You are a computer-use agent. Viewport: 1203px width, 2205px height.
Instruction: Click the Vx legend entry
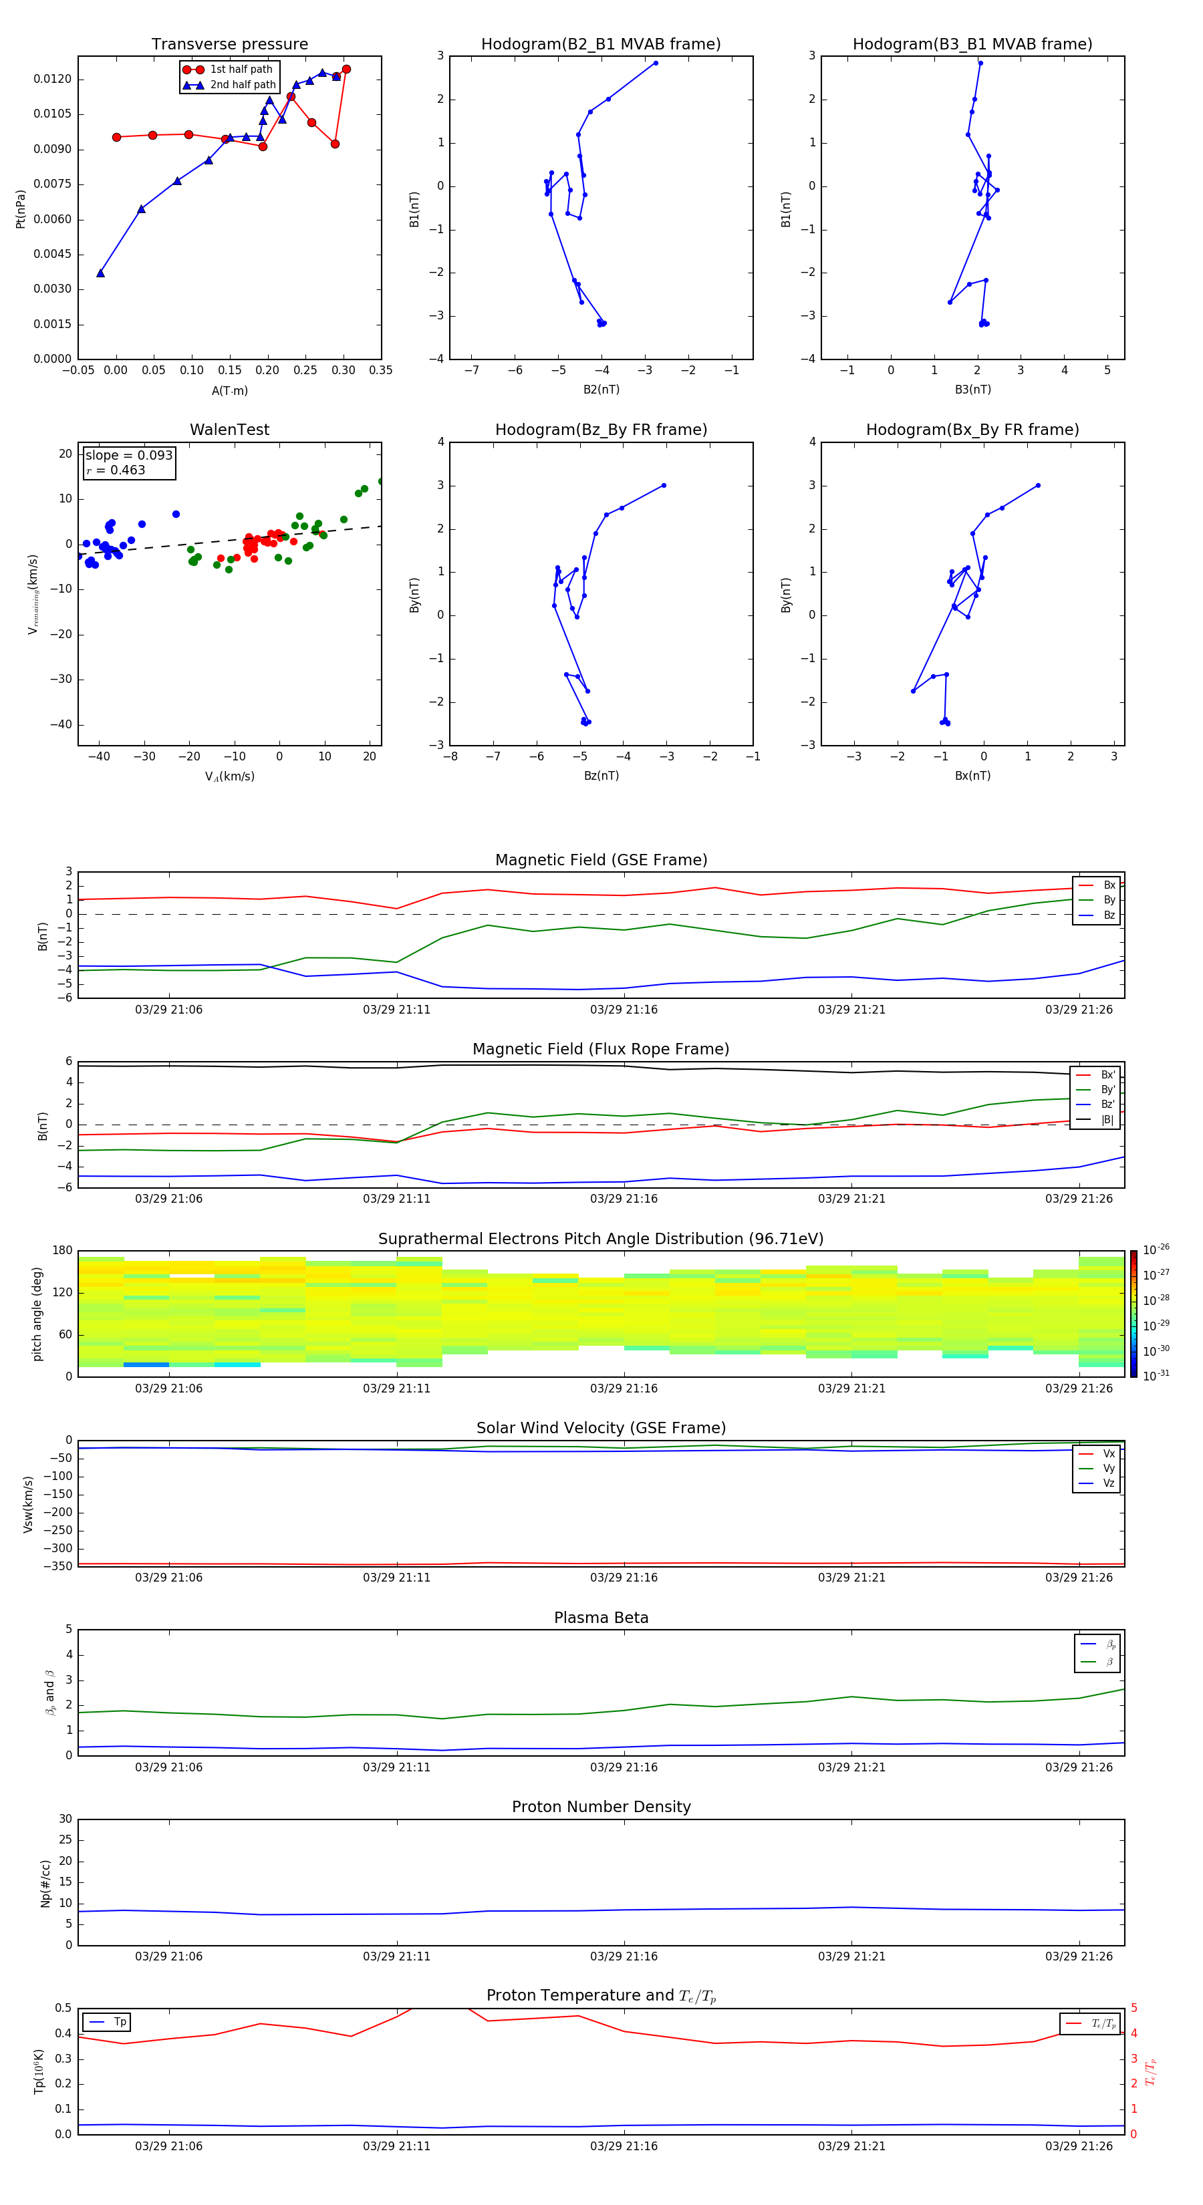[1096, 1453]
